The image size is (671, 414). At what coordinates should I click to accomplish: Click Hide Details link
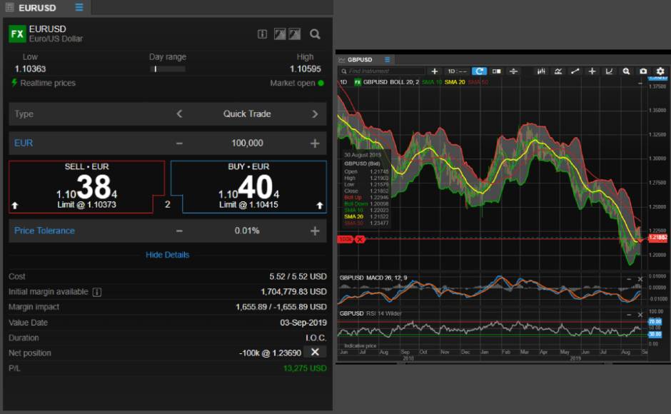167,255
